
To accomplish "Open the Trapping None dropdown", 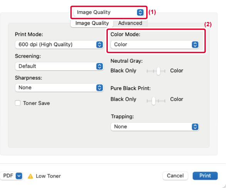I will click(x=155, y=126).
